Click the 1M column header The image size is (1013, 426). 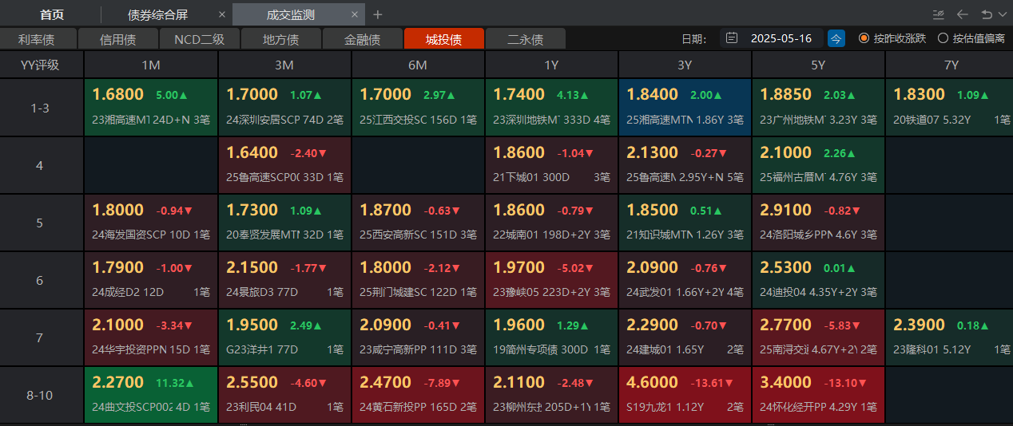(151, 65)
